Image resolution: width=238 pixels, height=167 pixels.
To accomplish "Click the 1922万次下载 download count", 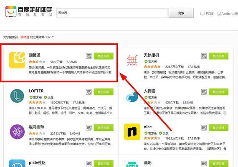I will click(x=175, y=138).
